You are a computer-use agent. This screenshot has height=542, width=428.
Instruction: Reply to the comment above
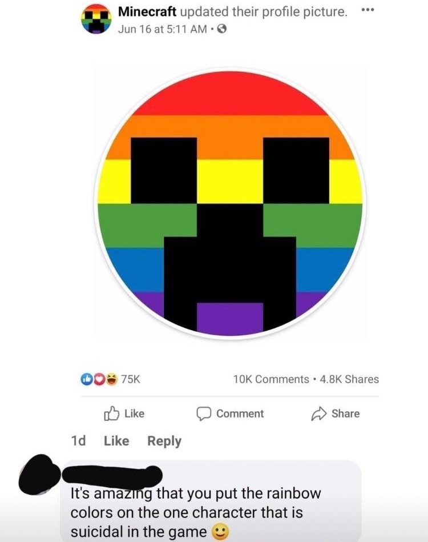click(164, 441)
